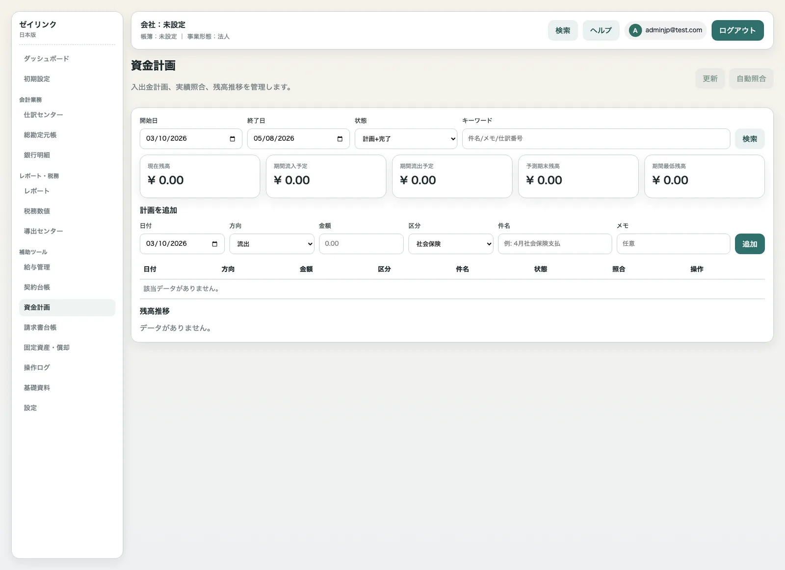The width and height of the screenshot is (785, 570).
Task: Open the 区分 dropdown showing 社会保険
Action: (x=450, y=244)
